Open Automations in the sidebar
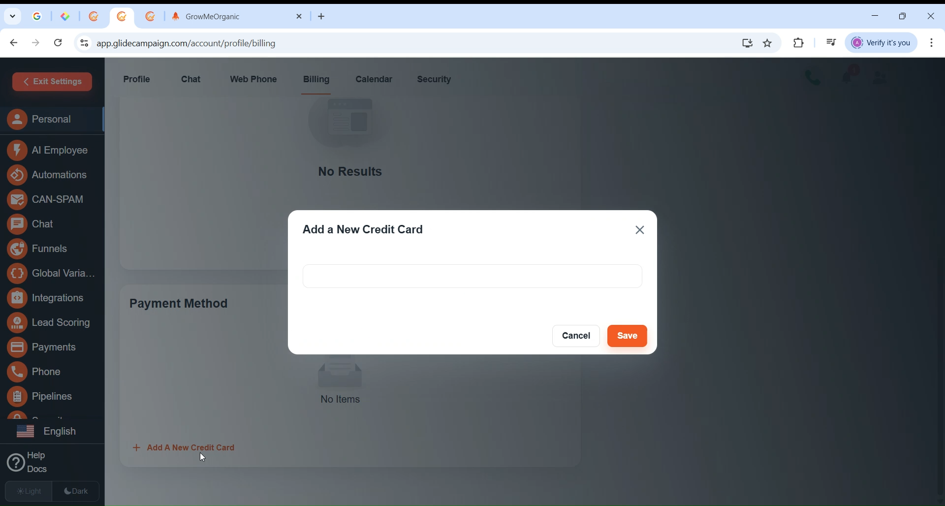The width and height of the screenshot is (945, 506). coord(49,175)
